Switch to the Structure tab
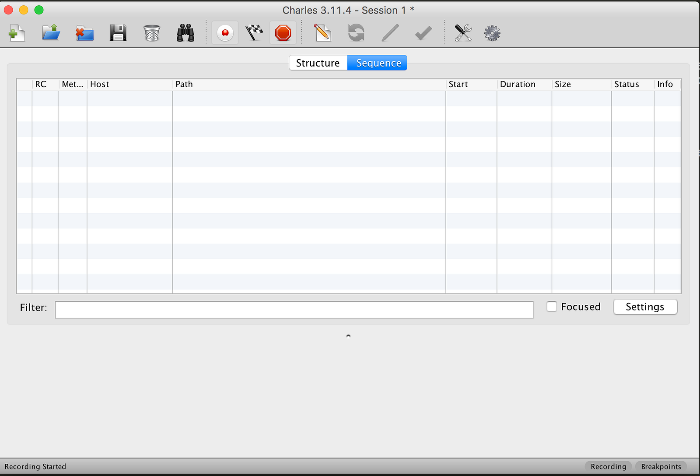700x476 pixels. pos(318,63)
